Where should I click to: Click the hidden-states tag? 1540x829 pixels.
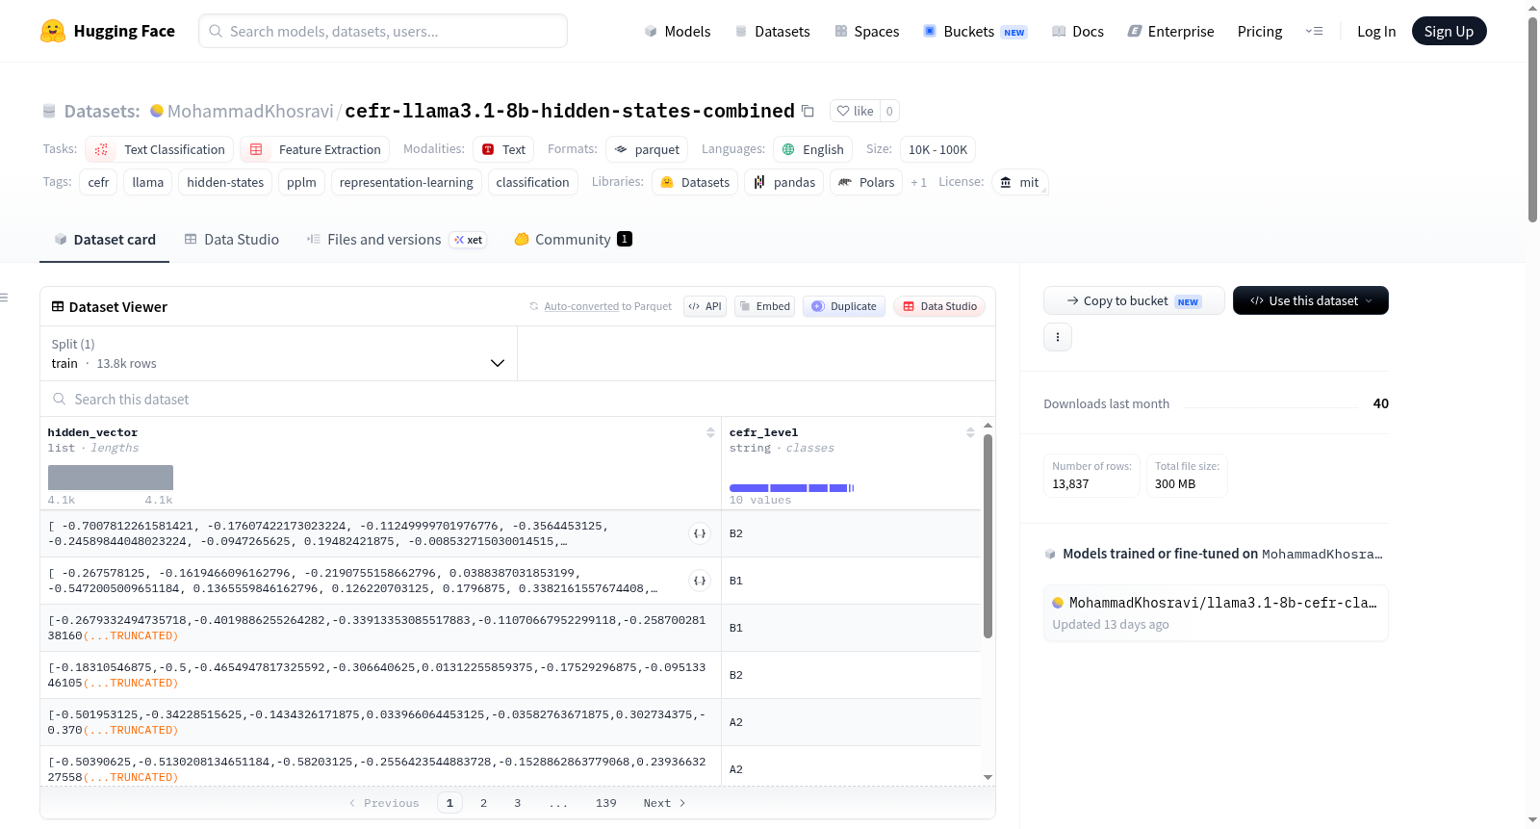tap(225, 182)
